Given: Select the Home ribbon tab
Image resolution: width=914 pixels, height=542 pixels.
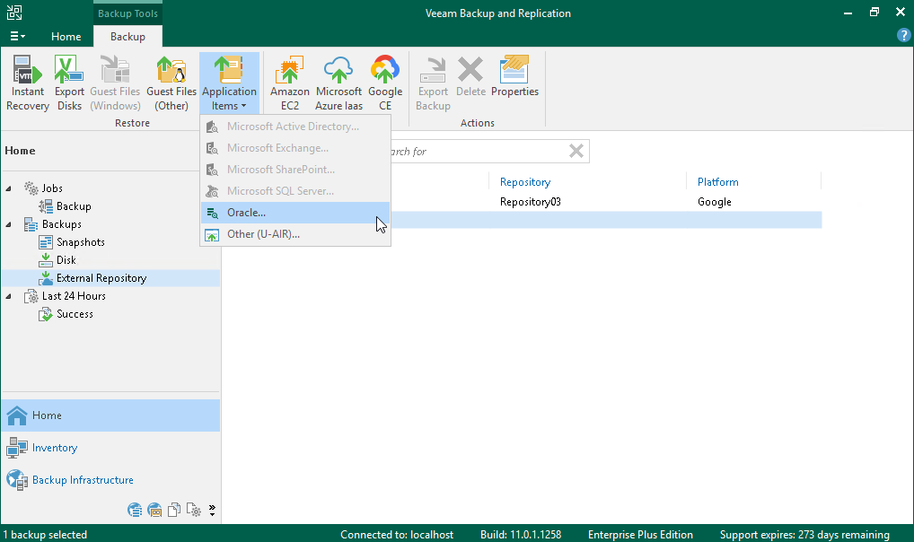Looking at the screenshot, I should pyautogui.click(x=66, y=36).
